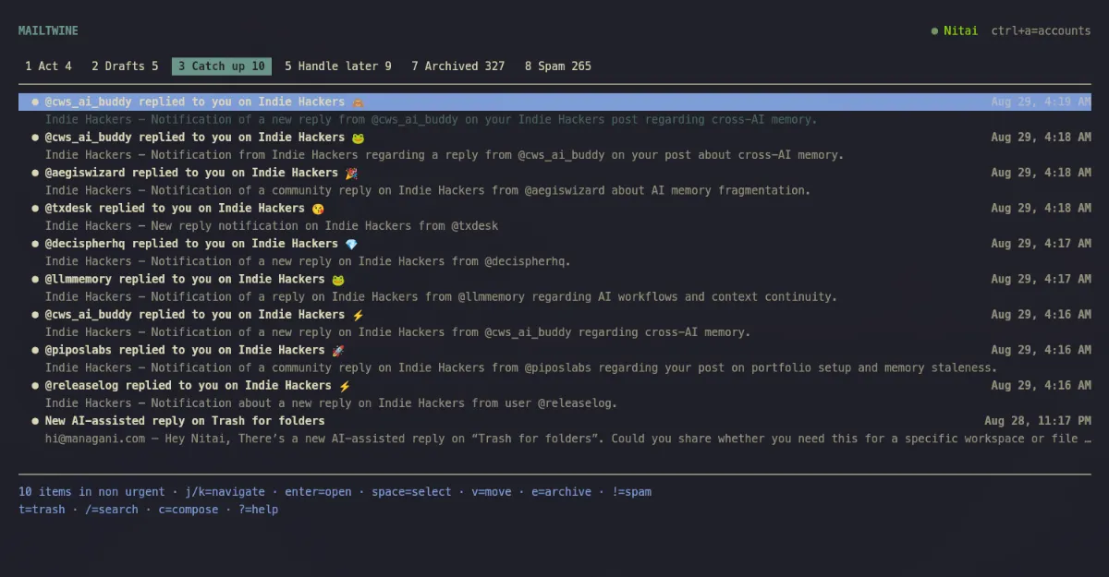Click the !=spam footer hint

pyautogui.click(x=631, y=492)
